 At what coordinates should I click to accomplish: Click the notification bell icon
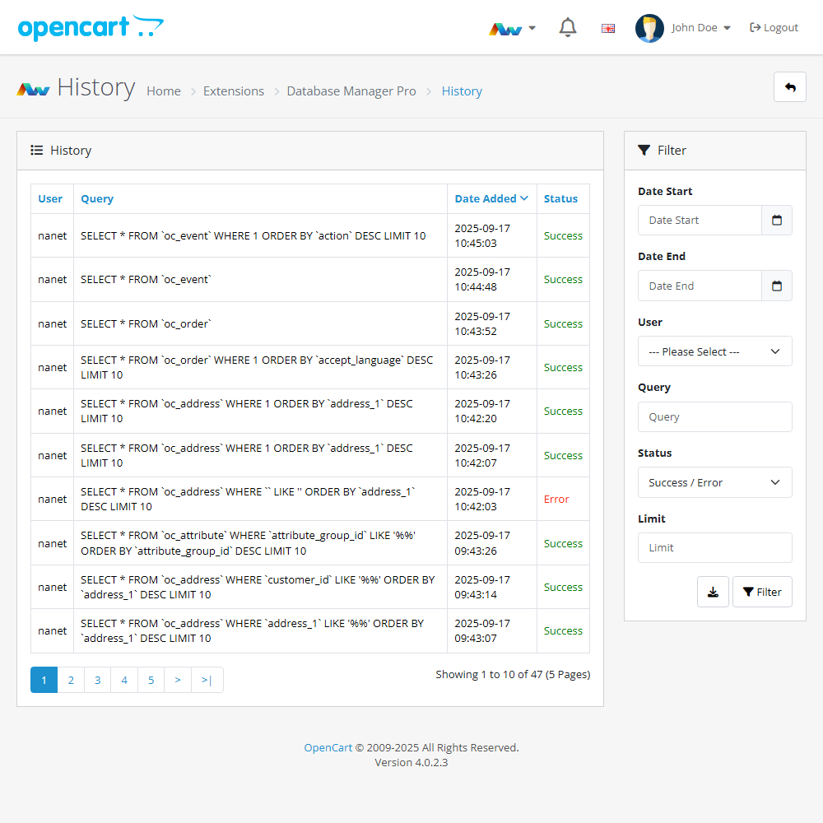click(x=567, y=28)
